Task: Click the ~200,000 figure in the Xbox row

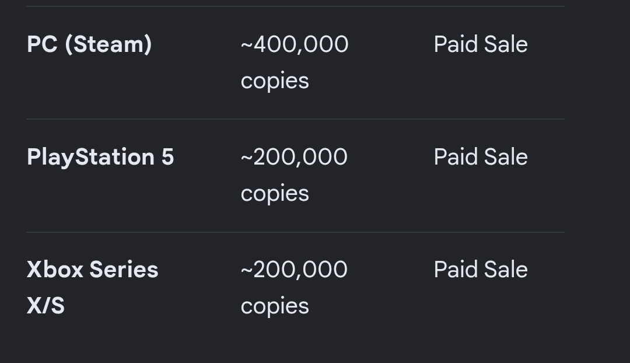Action: [x=294, y=270]
